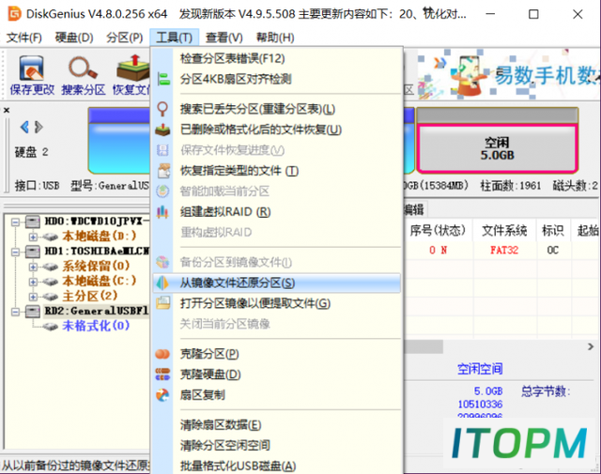Open the 查看(V) menu

tap(224, 38)
